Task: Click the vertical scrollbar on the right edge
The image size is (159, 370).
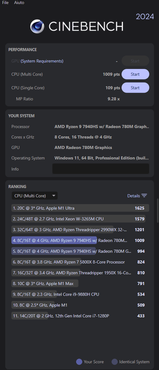Action: (158, 211)
